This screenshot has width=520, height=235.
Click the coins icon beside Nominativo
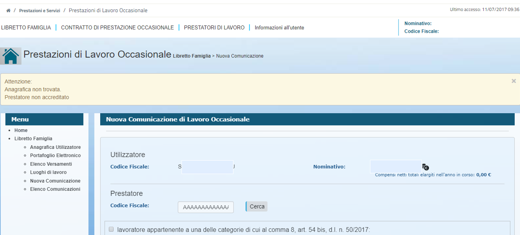425,167
